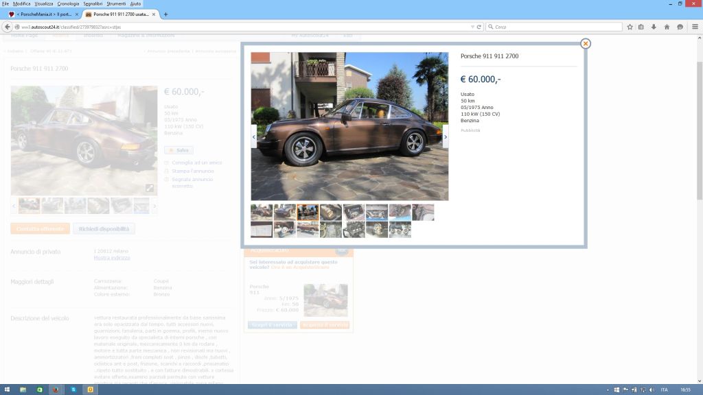Image resolution: width=703 pixels, height=395 pixels.
Task: Select the second lightbox thumbnail, front view
Action: pos(285,213)
